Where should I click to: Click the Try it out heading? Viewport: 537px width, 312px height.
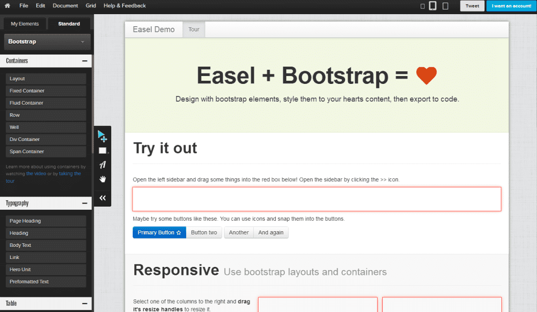(165, 148)
